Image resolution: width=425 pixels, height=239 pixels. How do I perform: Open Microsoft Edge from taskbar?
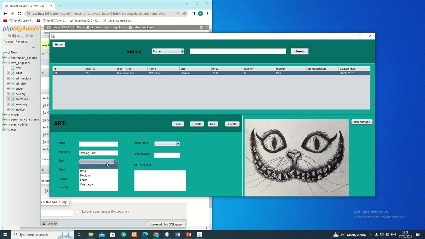click(x=145, y=235)
